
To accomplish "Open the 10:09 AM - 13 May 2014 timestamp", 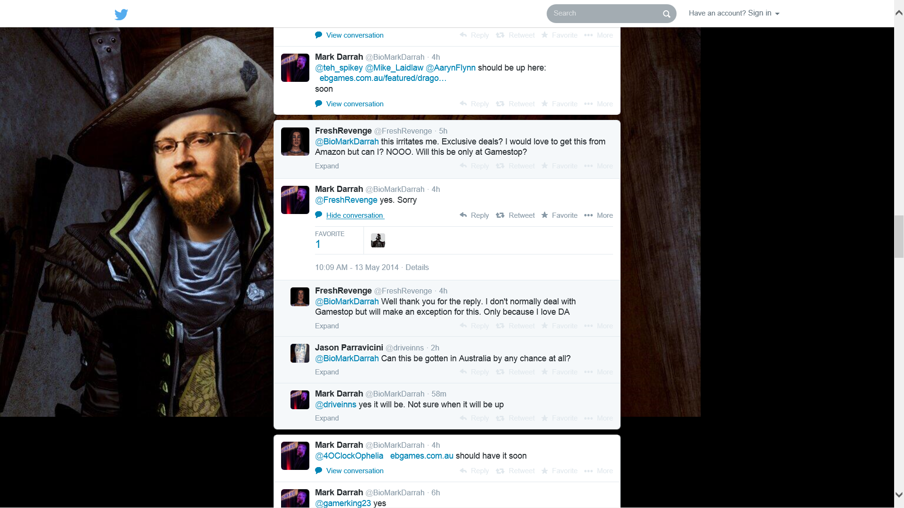I will (357, 267).
